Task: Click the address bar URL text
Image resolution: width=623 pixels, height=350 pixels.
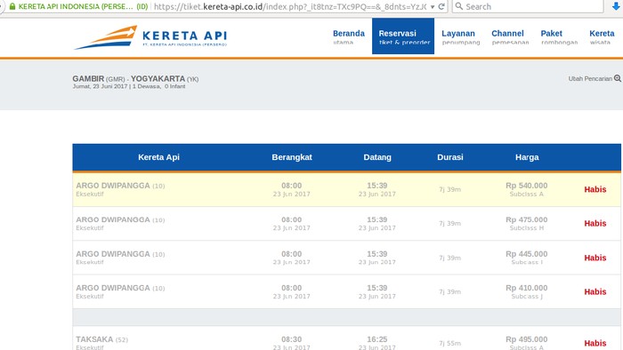Action: [x=290, y=6]
